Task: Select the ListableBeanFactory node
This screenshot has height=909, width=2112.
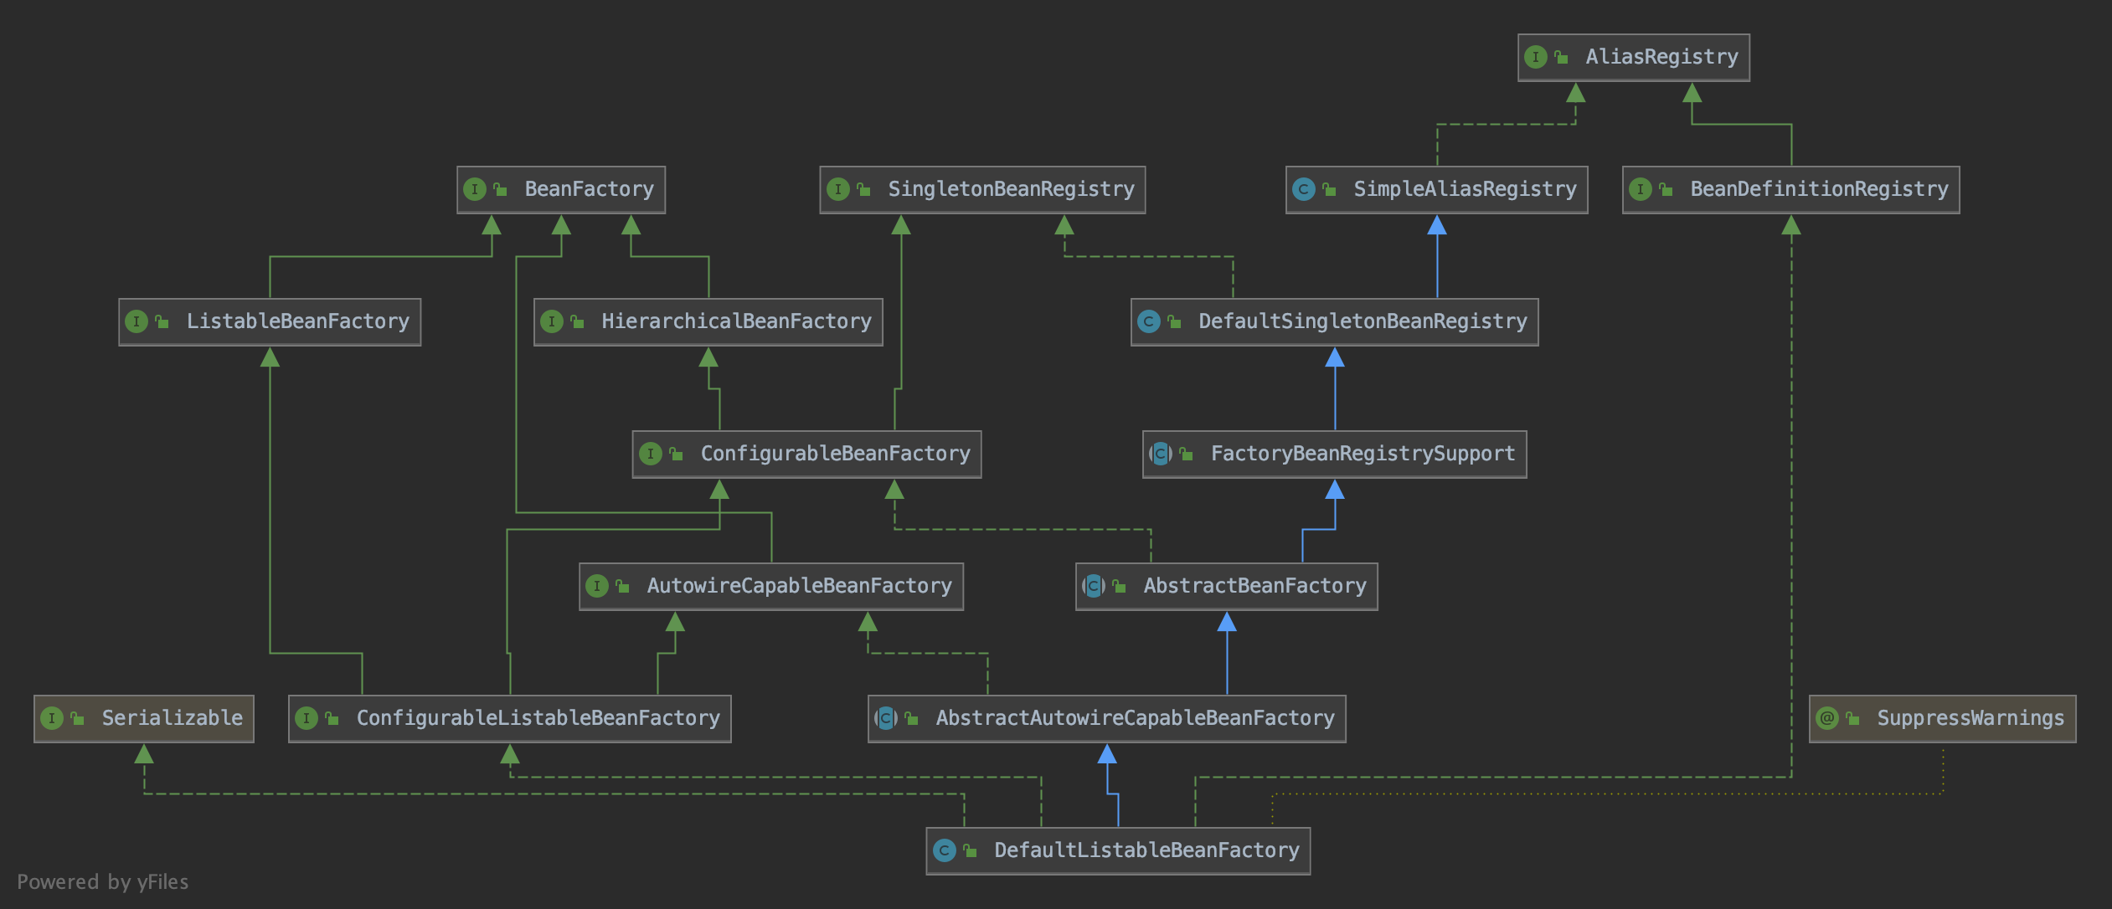Action: click(270, 321)
